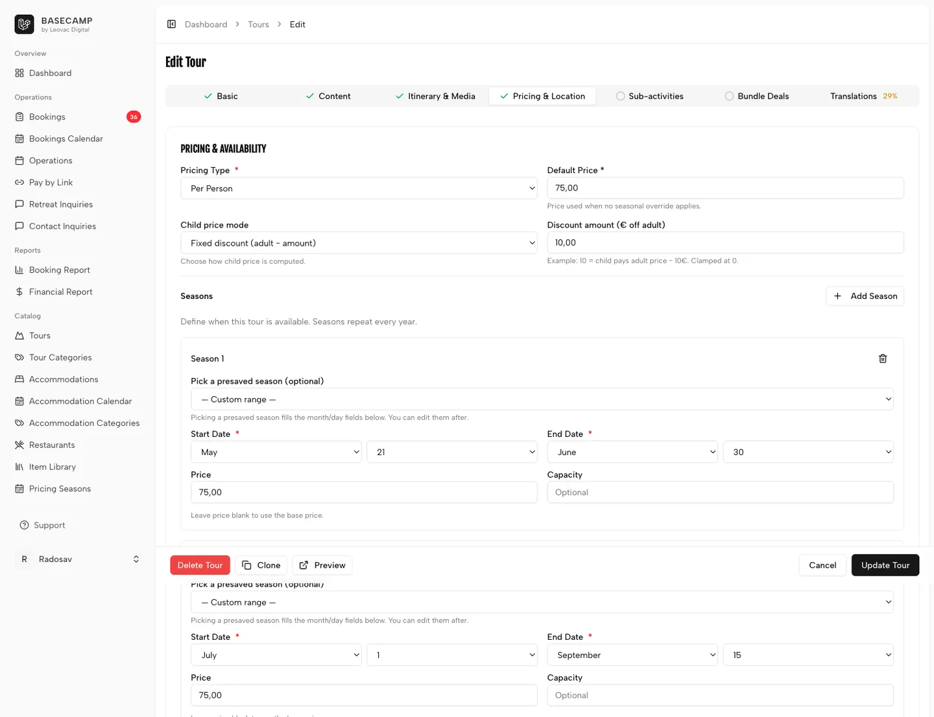
Task: Open the July start month dropdown
Action: click(x=276, y=655)
